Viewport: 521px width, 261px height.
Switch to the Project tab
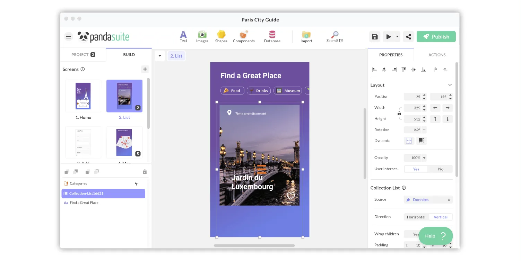[83, 55]
